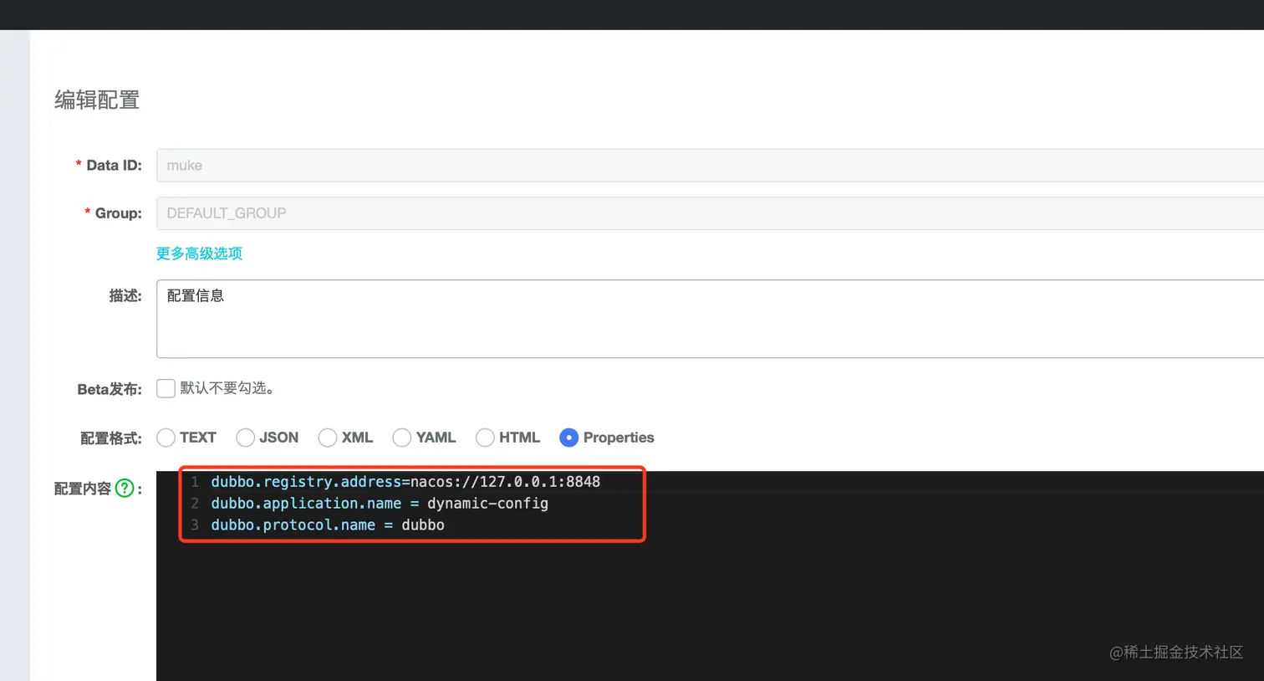1264x681 pixels.
Task: Select XML config format
Action: coord(328,438)
